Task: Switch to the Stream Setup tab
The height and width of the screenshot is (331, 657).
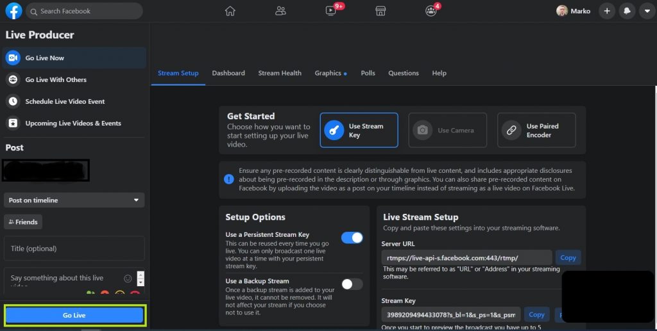Action: coord(178,73)
